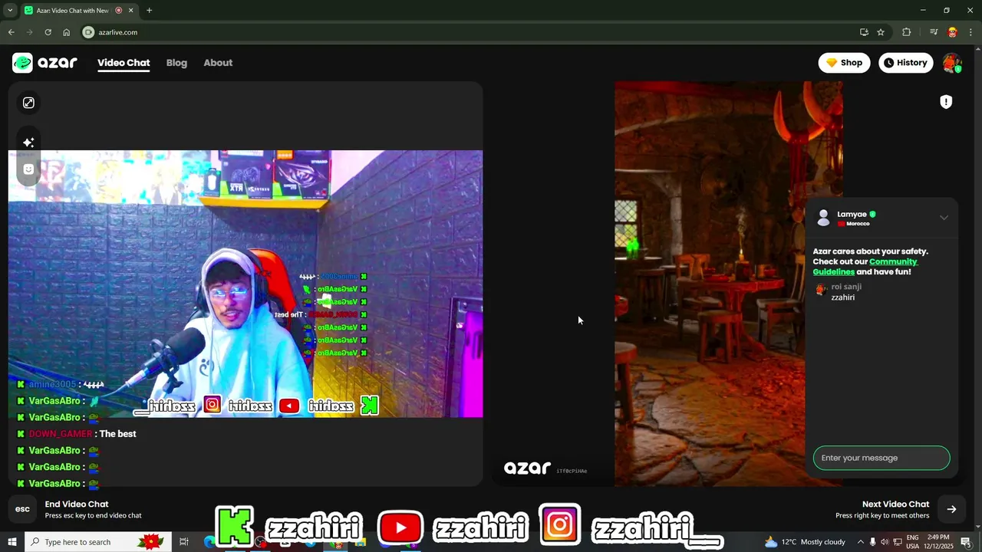Click the report shield icon
Viewport: 982px width, 552px height.
click(x=946, y=102)
